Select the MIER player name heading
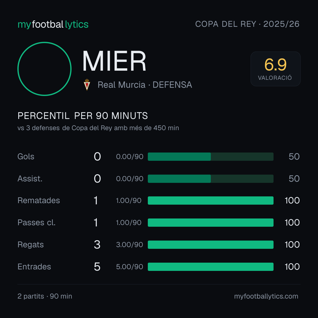 (114, 61)
